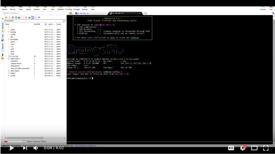
Task: Click the Exit toolbar button
Action: point(271,8)
